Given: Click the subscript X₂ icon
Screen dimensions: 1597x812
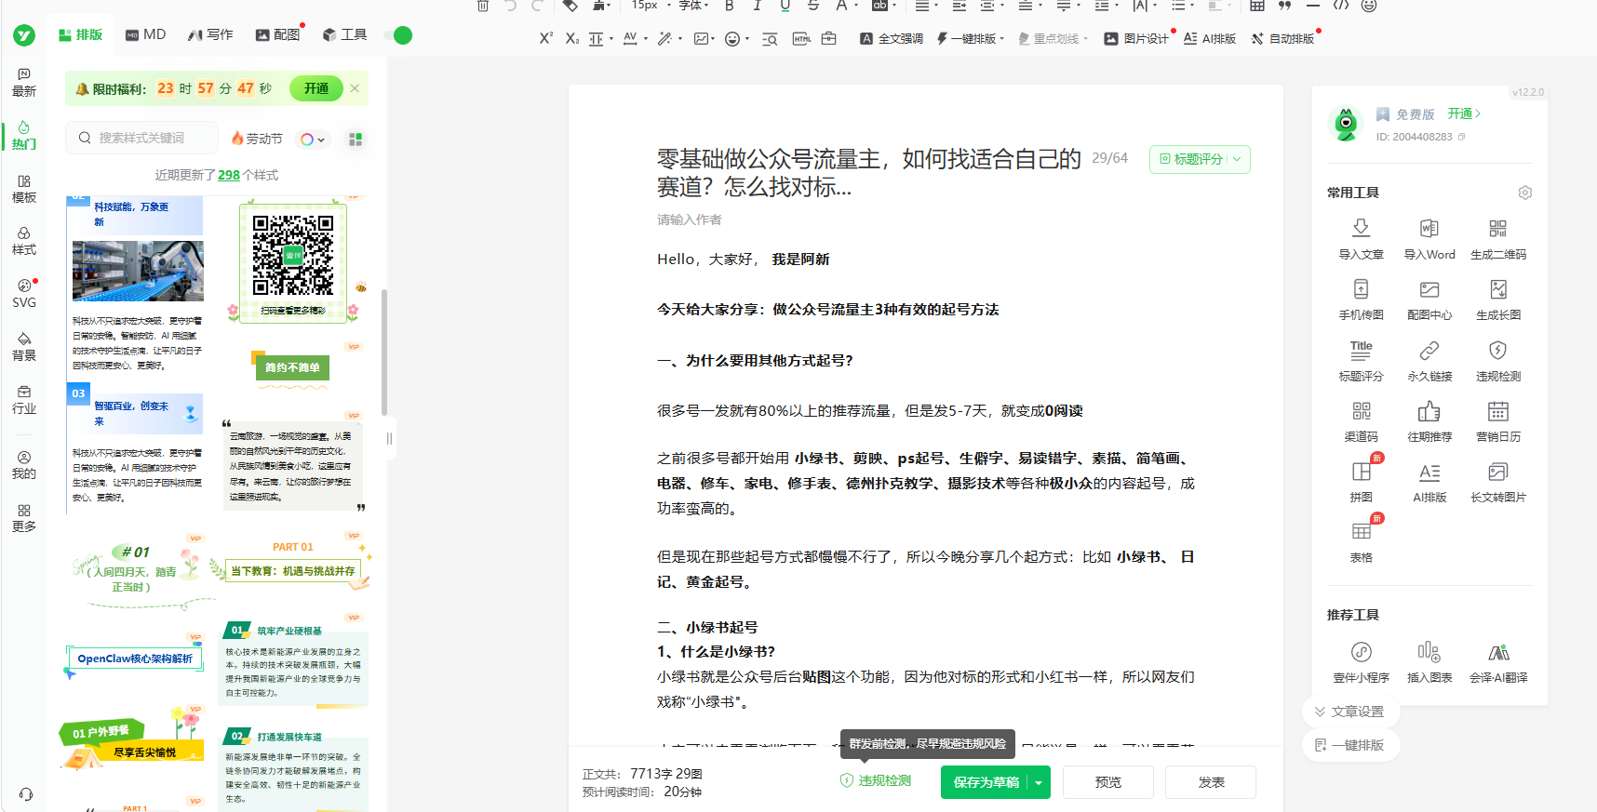Looking at the screenshot, I should coord(571,38).
